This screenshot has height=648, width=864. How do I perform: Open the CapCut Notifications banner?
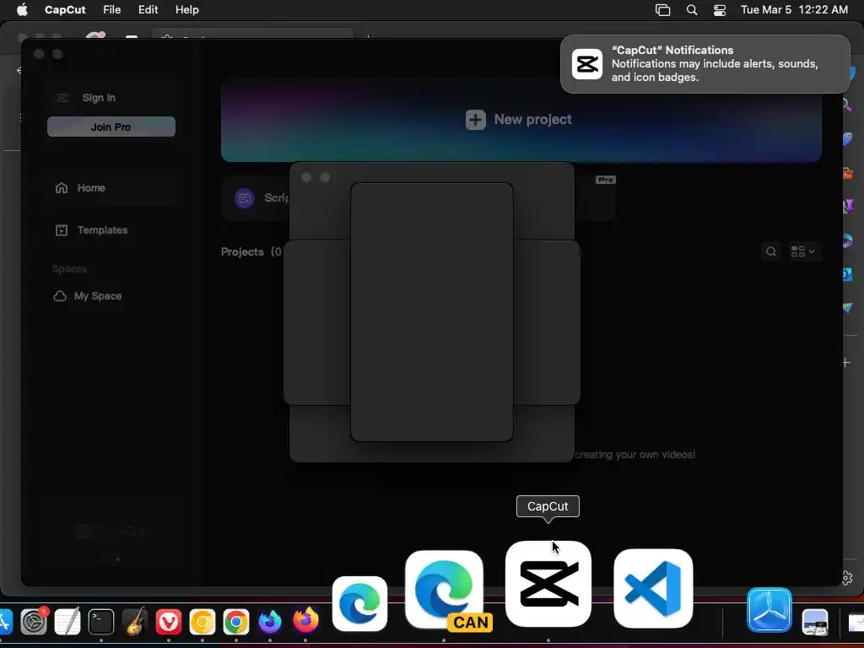pos(705,64)
